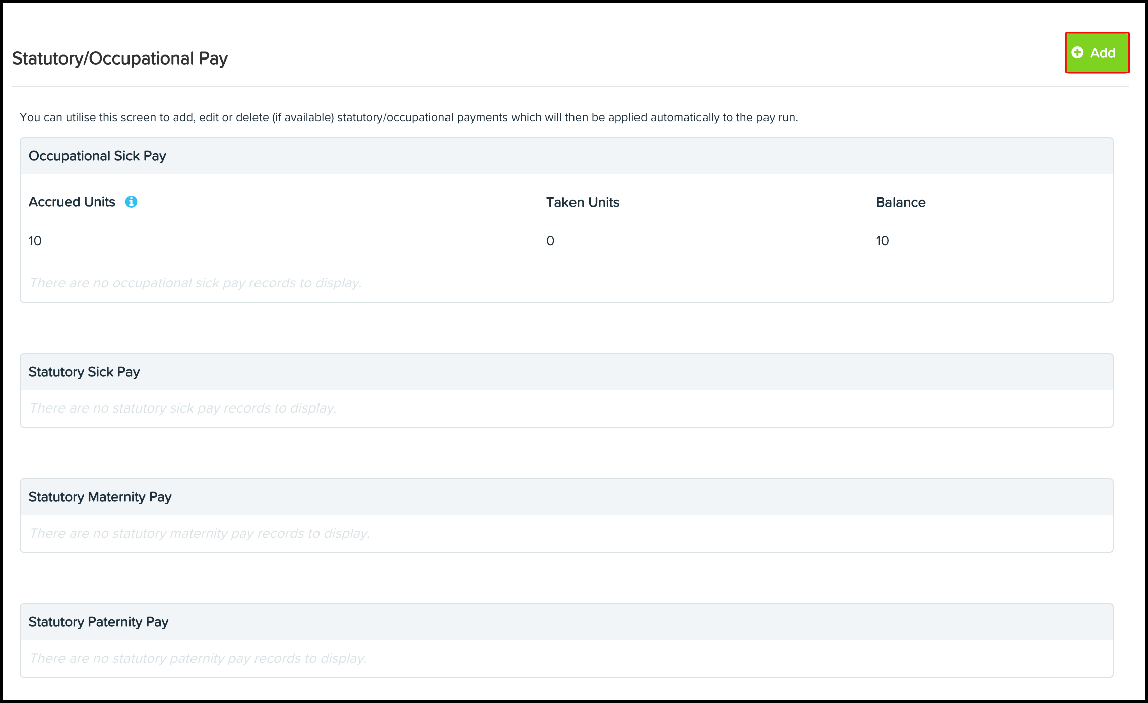1148x703 pixels.
Task: Click the no statutory sick pay records message
Action: (x=183, y=408)
